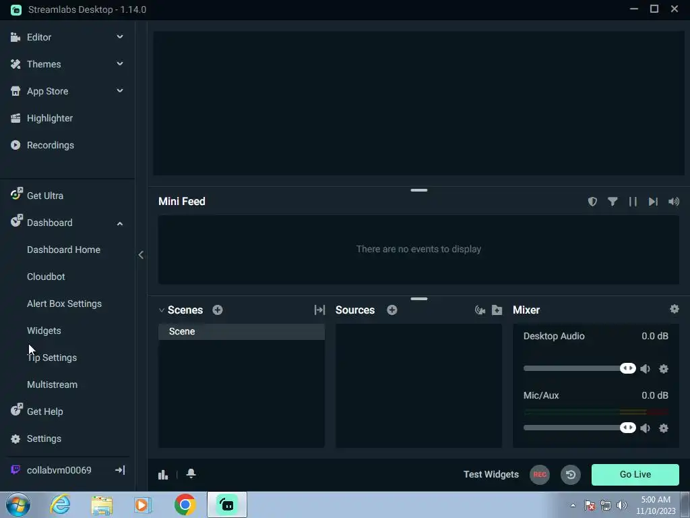Click the performance stats bar chart icon
690x518 pixels.
click(163, 474)
